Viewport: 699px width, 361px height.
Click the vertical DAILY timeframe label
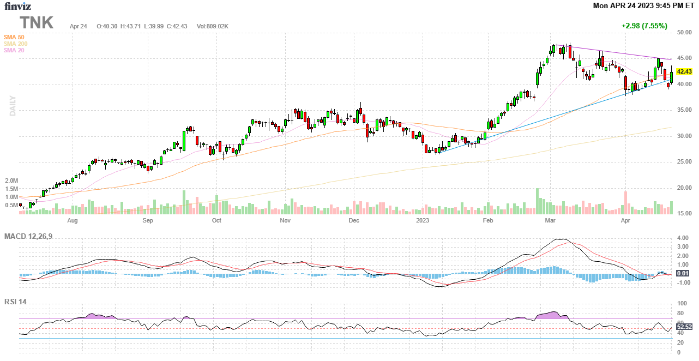(13, 106)
